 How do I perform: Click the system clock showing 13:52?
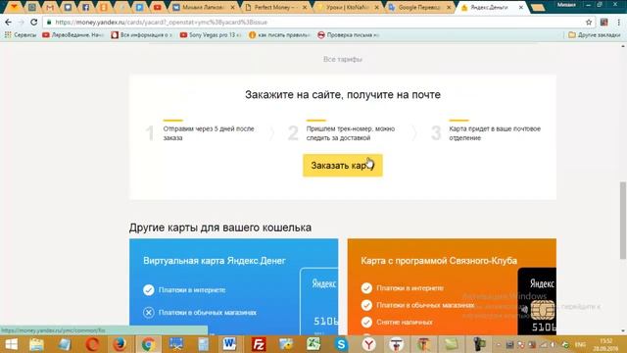click(605, 344)
